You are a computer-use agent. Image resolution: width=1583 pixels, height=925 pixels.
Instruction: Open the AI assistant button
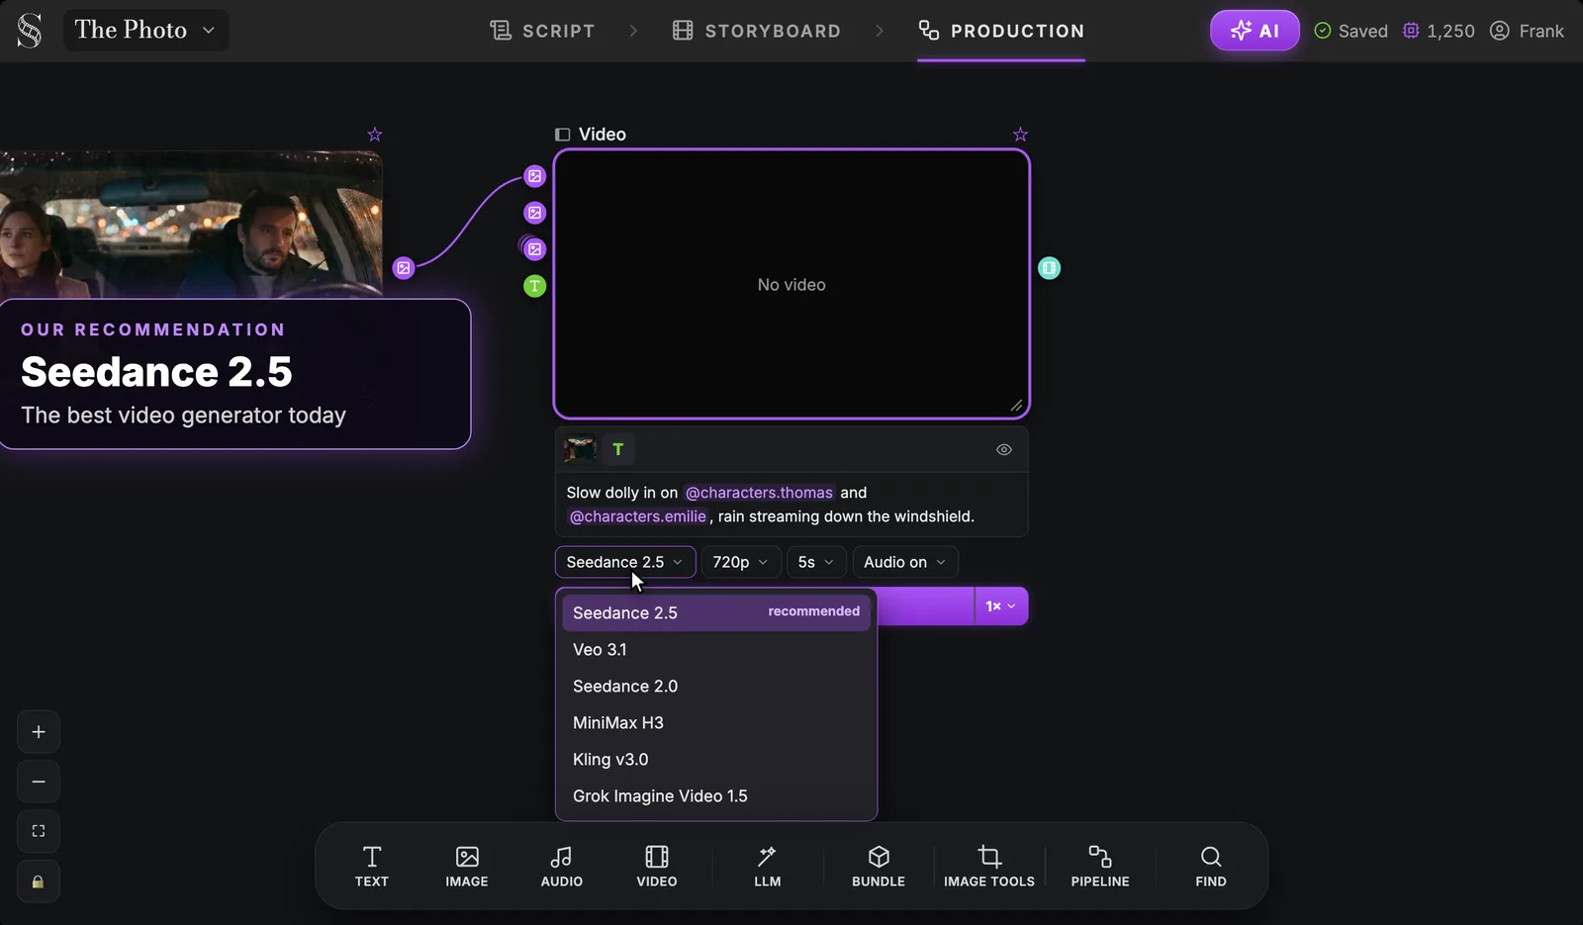pos(1255,31)
